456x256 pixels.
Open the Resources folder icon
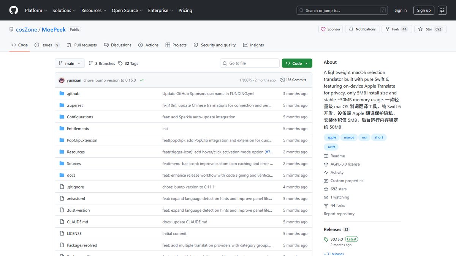click(x=62, y=152)
